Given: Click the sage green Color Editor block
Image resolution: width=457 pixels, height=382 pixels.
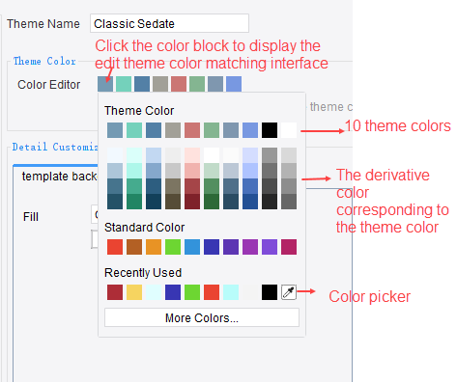Looking at the screenshot, I should (x=197, y=84).
